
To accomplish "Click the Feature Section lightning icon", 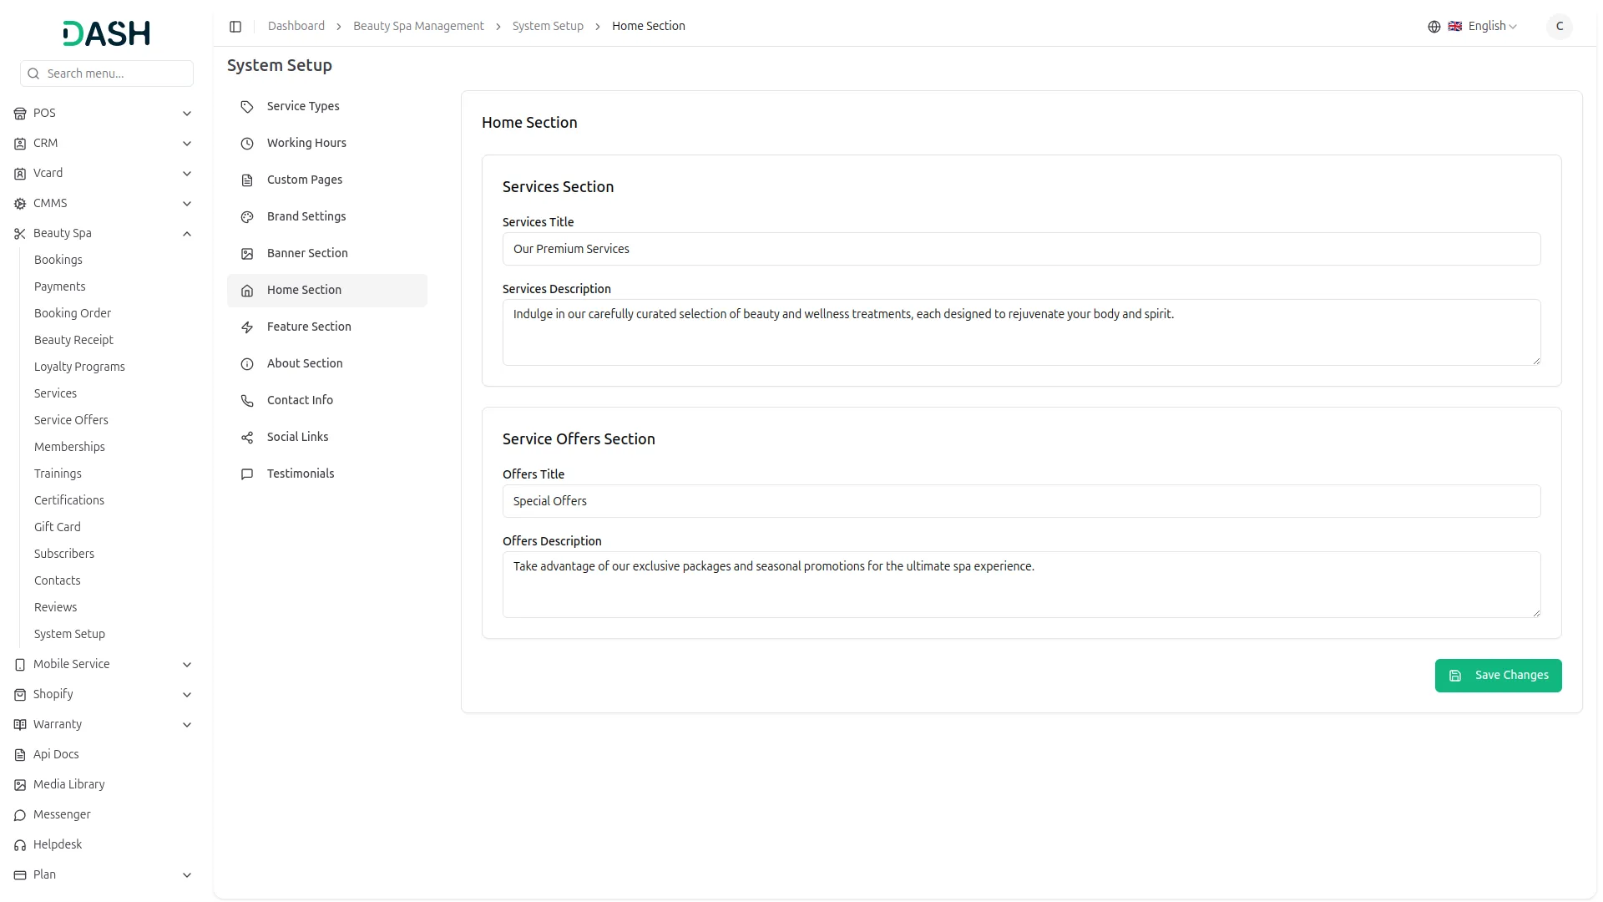I will [247, 327].
